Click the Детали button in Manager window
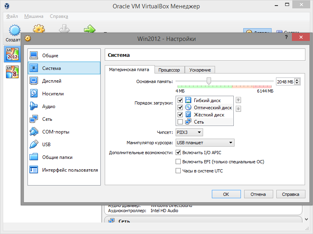This screenshot has height=234, width=313. click(257, 31)
